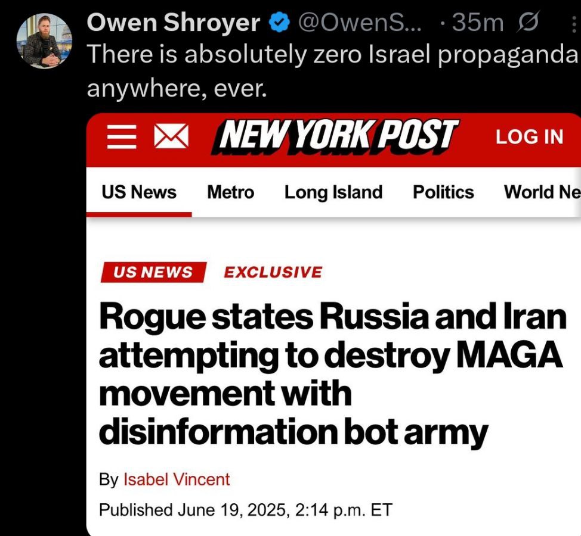Click the New York Post logo

335,136
